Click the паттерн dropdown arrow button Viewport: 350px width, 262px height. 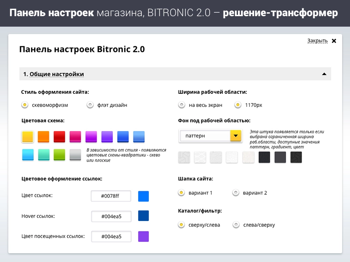tap(235, 136)
